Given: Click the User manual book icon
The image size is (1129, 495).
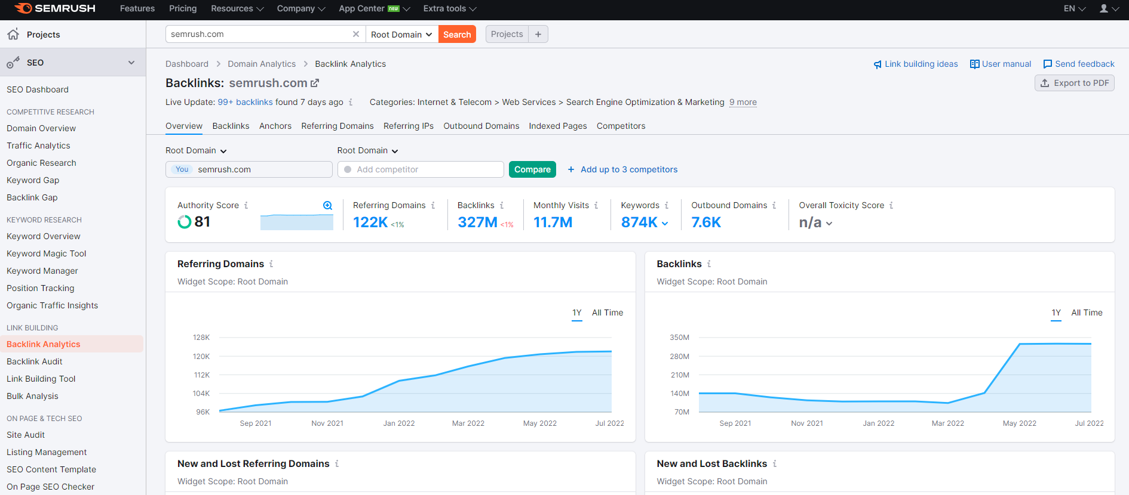Looking at the screenshot, I should click(974, 64).
